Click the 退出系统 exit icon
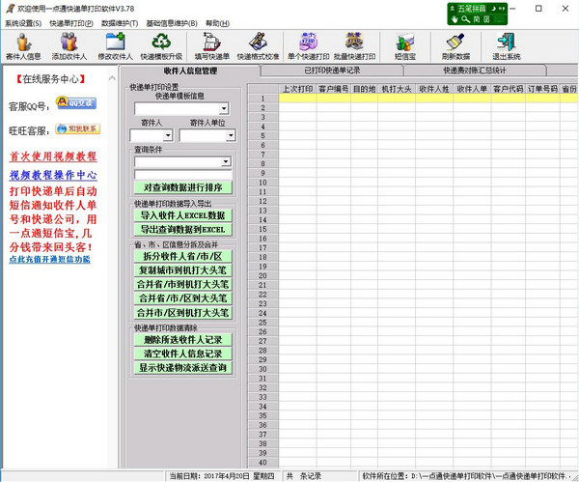579x482 pixels. (x=508, y=45)
